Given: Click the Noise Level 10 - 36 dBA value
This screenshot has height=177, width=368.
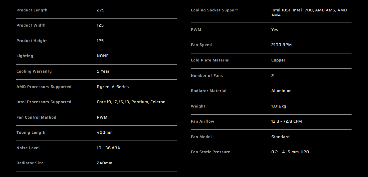Looking at the screenshot, I should coord(108,148).
